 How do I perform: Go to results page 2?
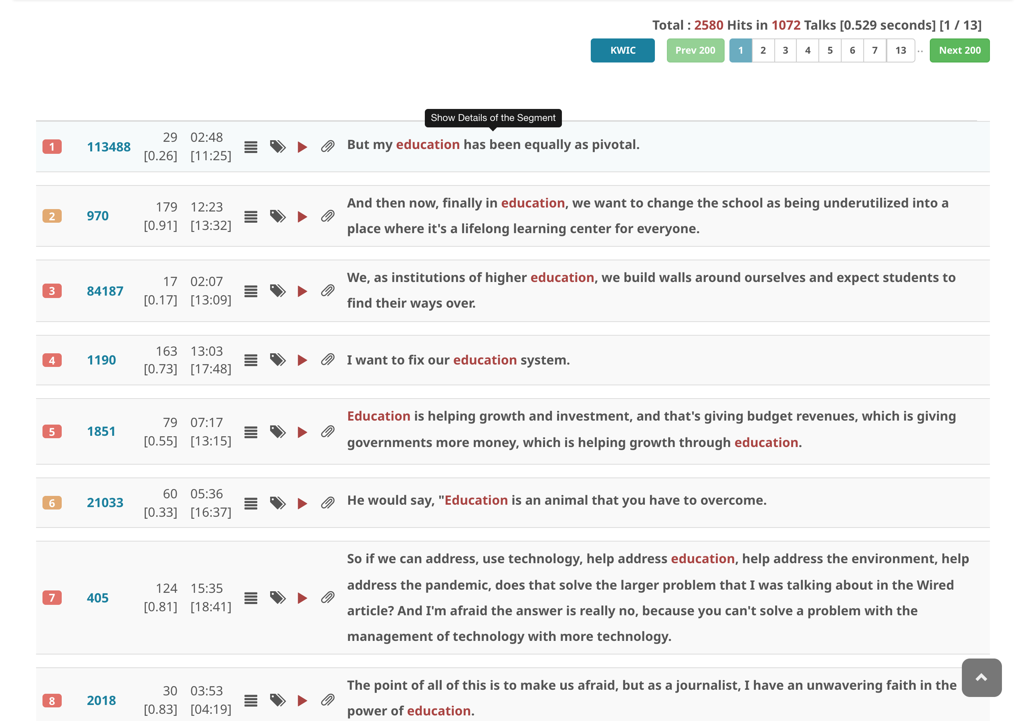[763, 50]
